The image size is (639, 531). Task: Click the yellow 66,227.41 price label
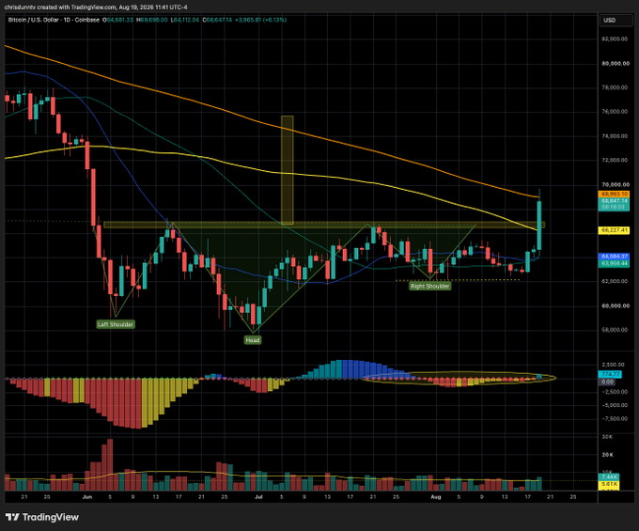[x=615, y=230]
